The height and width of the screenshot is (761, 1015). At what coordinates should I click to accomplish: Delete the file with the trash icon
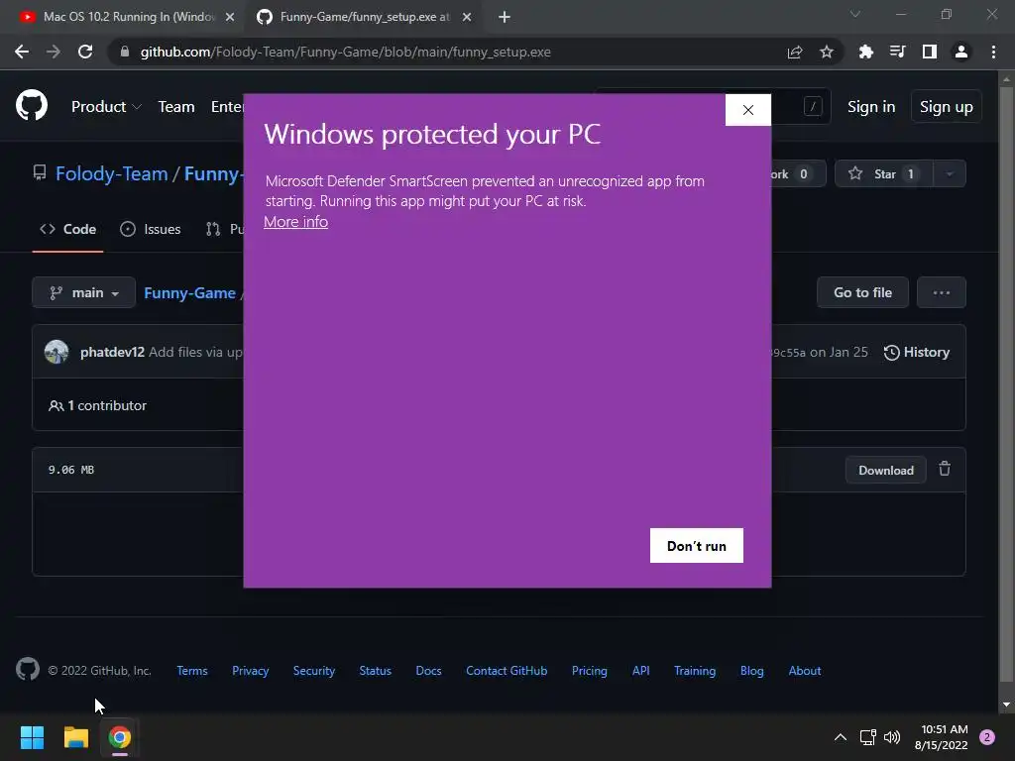click(945, 469)
